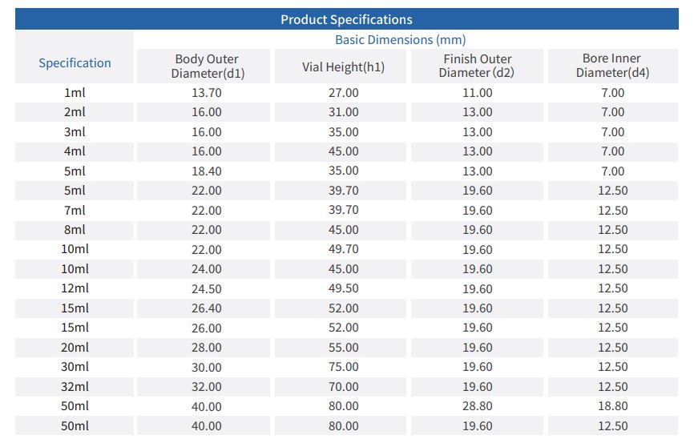Viewport: 694px width, 443px height.
Task: Select the 18.40 body diameter value
Action: (207, 171)
